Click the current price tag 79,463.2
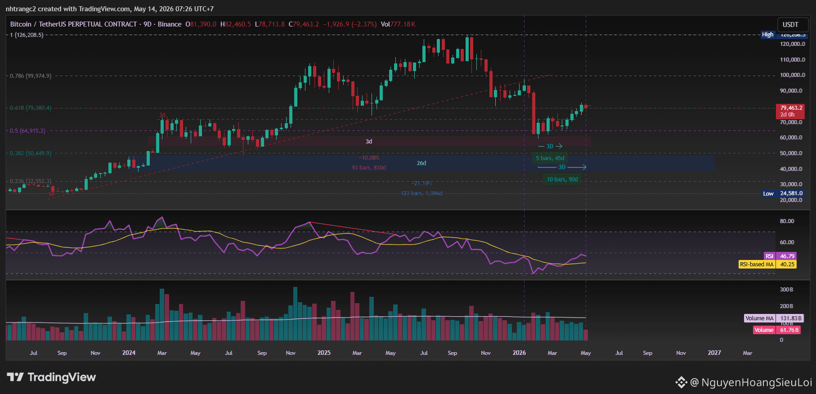Screen dimensions: 816x394 [x=791, y=108]
